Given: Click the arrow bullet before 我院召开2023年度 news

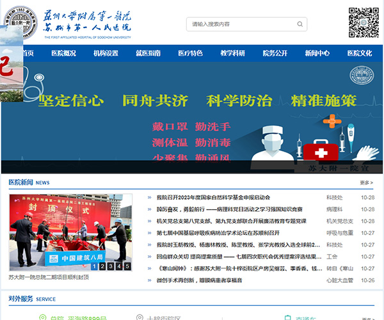Looking at the screenshot, I should (151, 198).
